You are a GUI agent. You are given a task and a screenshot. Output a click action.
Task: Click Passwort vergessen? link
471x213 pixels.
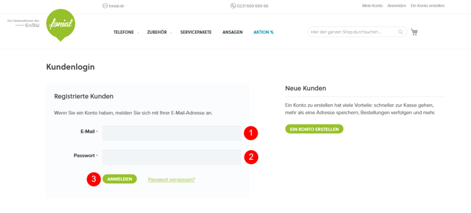point(172,180)
